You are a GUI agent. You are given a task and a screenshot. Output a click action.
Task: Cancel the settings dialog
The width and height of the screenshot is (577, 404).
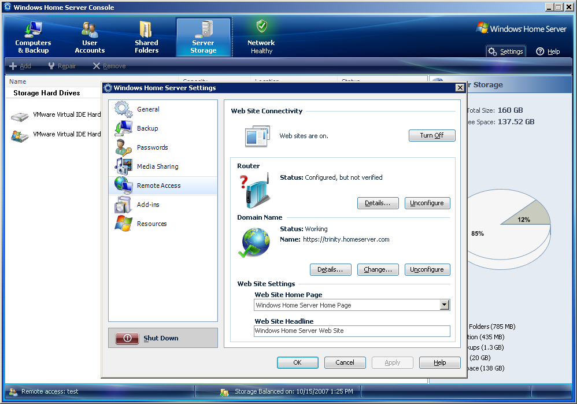pos(345,362)
